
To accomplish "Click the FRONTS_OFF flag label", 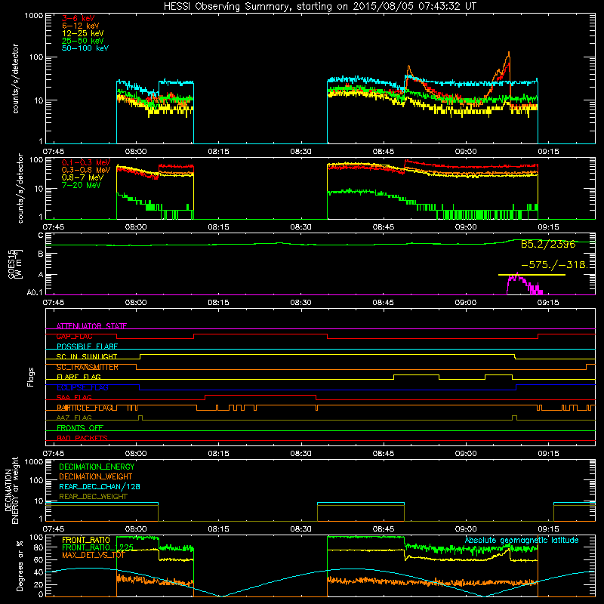I will pos(80,428).
